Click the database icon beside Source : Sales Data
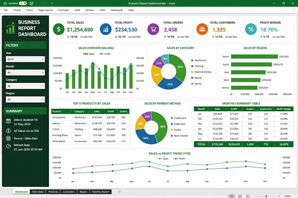 click(8, 138)
